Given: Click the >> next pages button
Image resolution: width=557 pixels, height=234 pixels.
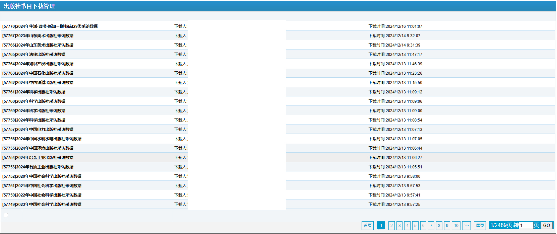Looking at the screenshot, I should tap(466, 226).
